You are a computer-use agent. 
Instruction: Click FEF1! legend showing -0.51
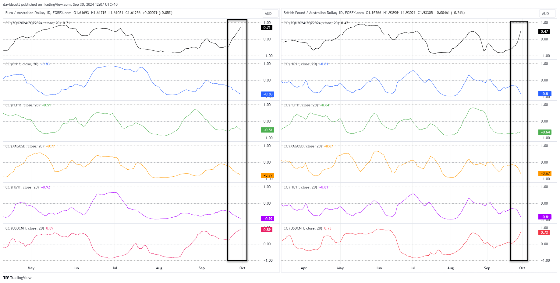click(28, 105)
